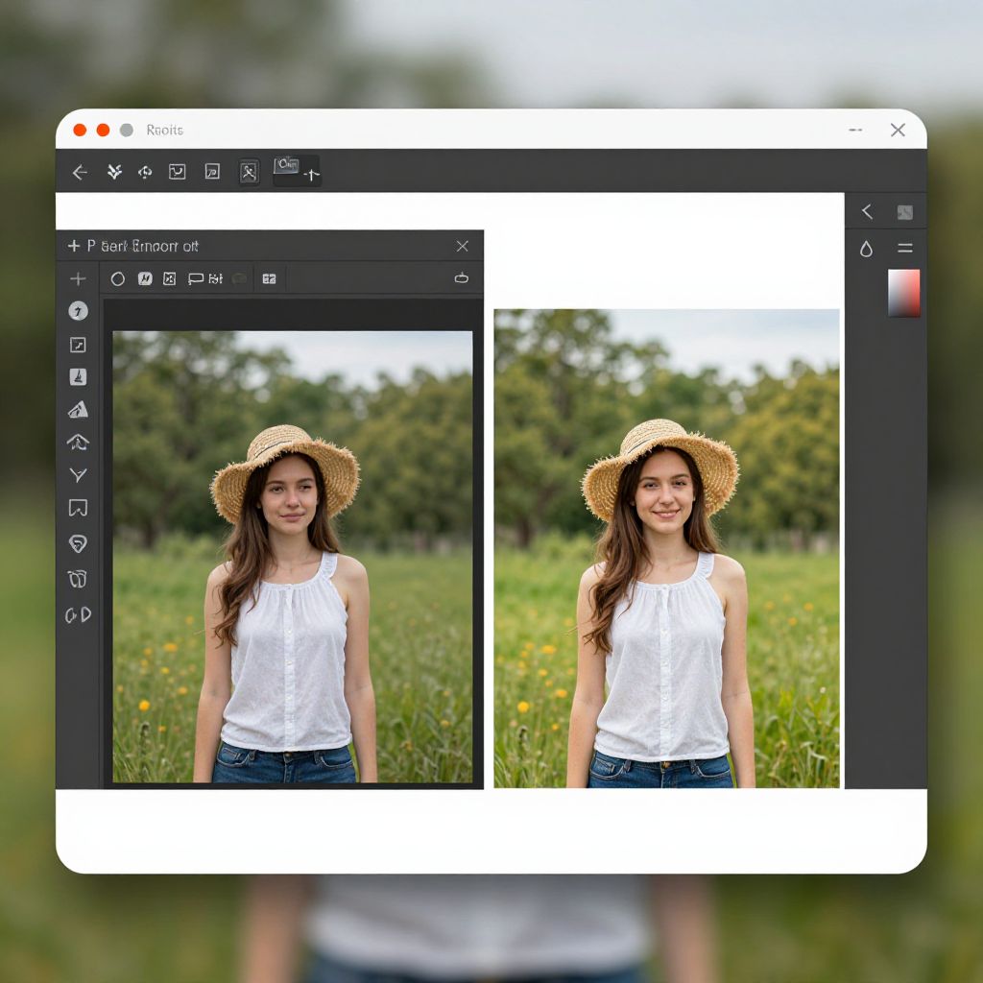983x983 pixels.
Task: Collapse the right panel with the chevron
Action: click(867, 211)
